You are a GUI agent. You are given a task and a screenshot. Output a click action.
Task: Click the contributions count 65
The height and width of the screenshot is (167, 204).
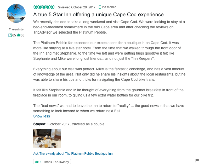tap(14, 35)
